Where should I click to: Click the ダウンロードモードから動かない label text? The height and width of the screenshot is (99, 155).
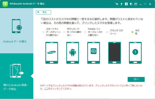74,32
